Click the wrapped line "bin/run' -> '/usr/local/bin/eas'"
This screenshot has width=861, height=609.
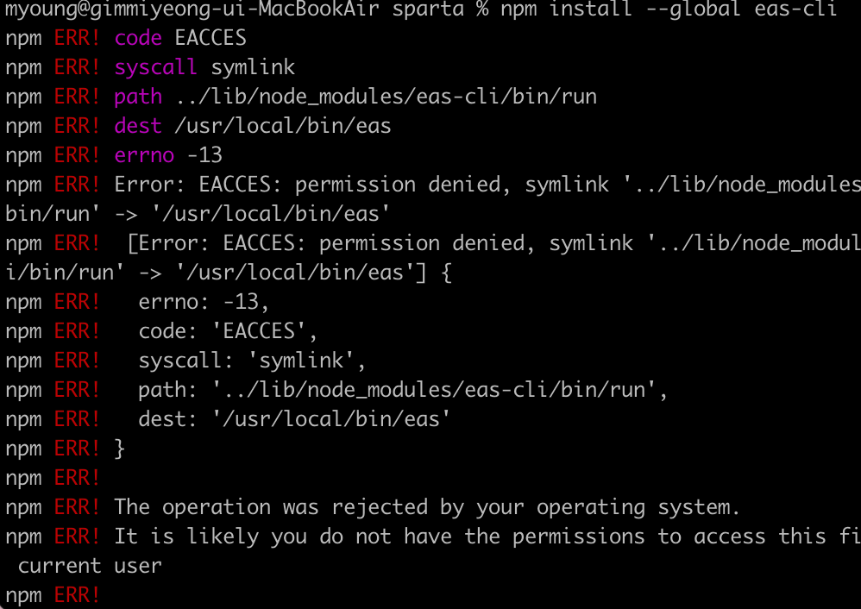198,214
